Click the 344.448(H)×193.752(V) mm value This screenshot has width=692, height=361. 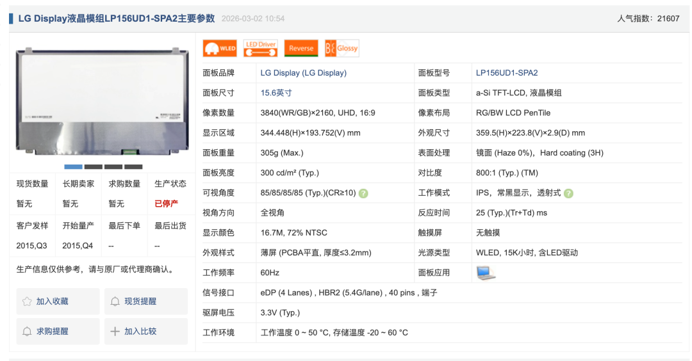(310, 132)
